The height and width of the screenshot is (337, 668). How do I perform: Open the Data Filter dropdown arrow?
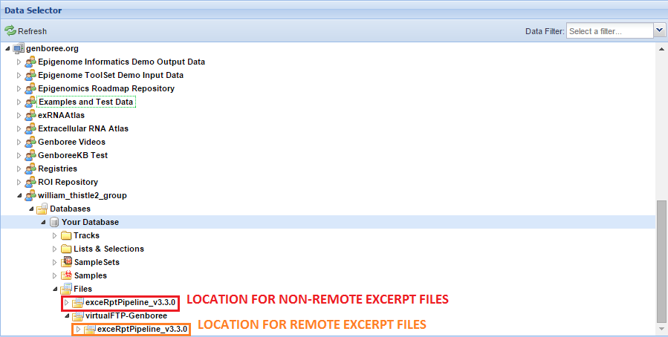pos(659,30)
